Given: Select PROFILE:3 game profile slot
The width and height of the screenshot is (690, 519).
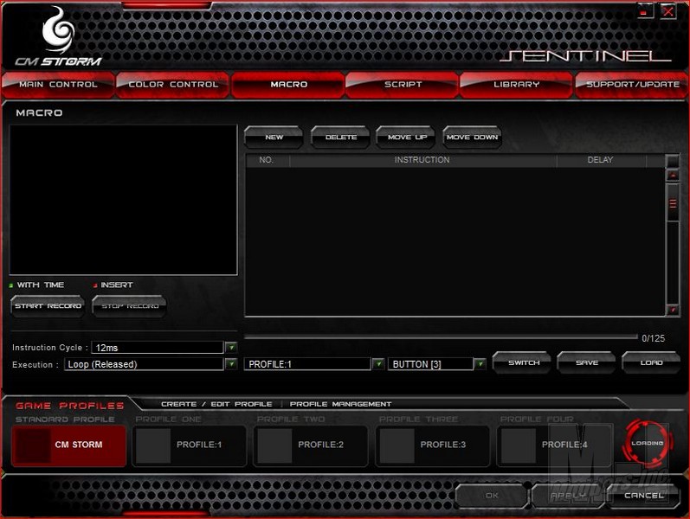Looking at the screenshot, I should pos(433,445).
